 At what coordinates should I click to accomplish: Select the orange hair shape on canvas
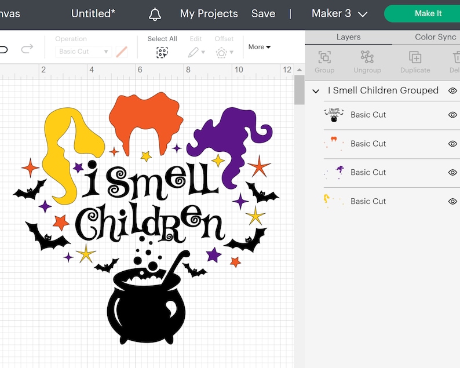tap(146, 114)
